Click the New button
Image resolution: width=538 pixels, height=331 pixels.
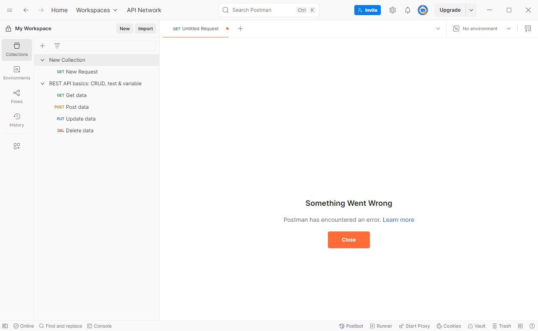[125, 29]
